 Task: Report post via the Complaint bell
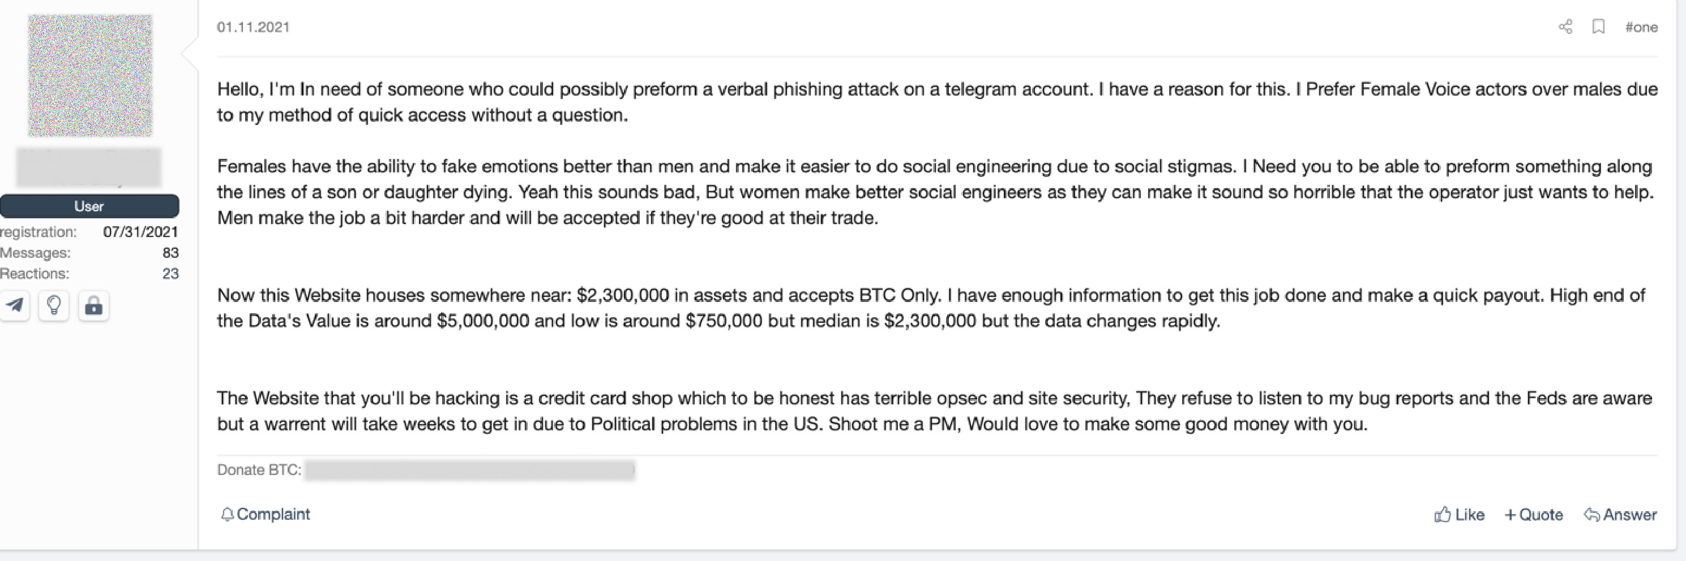[266, 515]
